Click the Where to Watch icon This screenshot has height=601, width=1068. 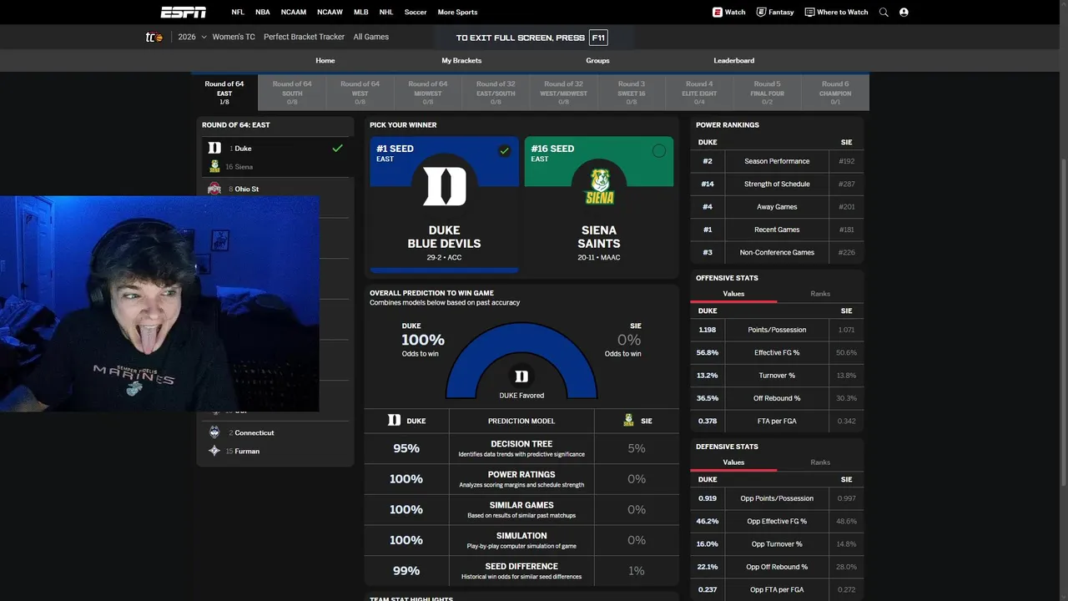click(x=809, y=12)
